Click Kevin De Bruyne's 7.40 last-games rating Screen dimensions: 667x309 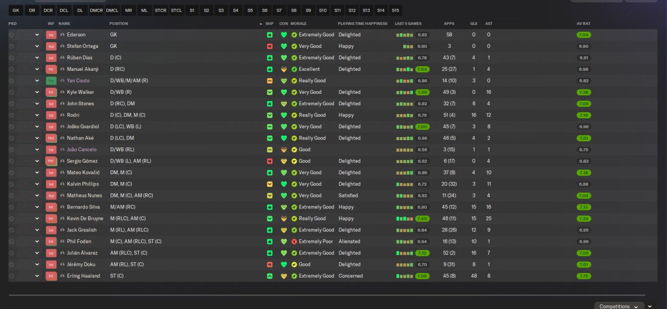pyautogui.click(x=423, y=219)
